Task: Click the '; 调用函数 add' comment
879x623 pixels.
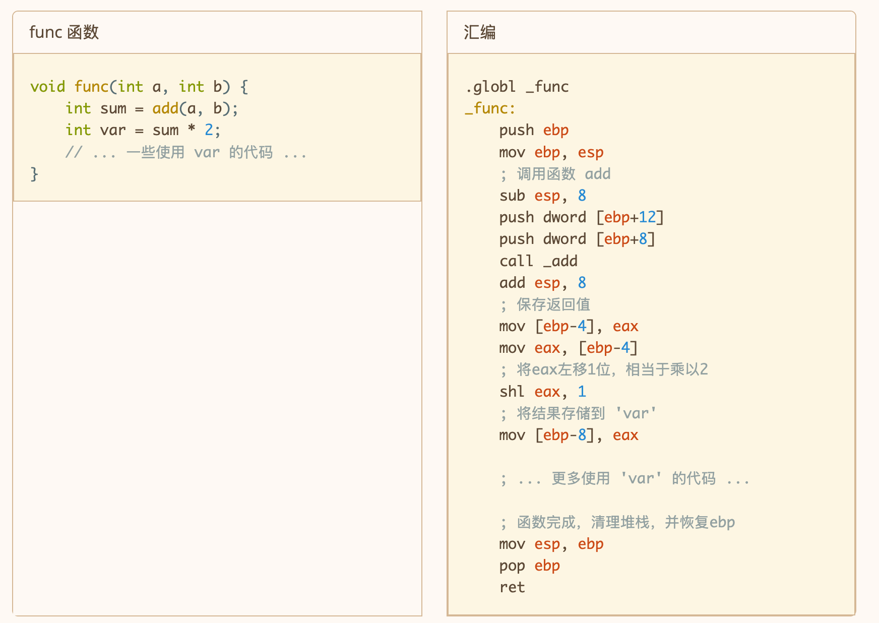Action: click(x=555, y=174)
